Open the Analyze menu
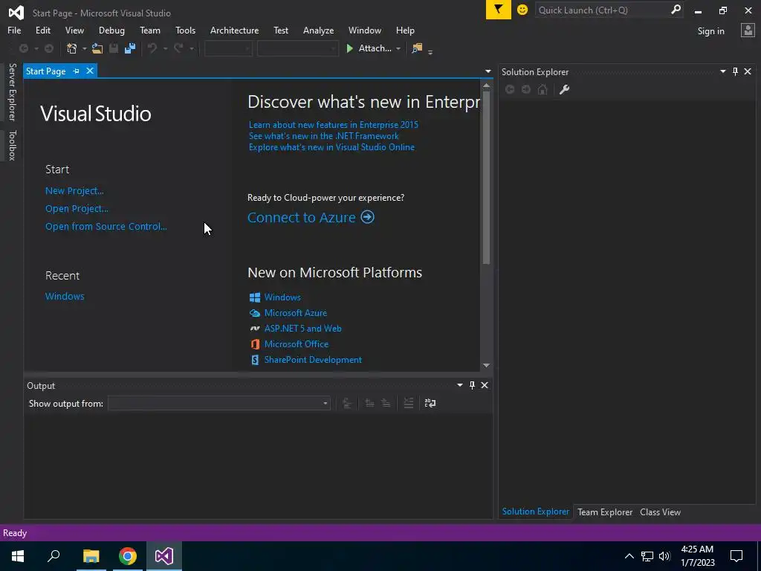The height and width of the screenshot is (571, 761). 318,30
